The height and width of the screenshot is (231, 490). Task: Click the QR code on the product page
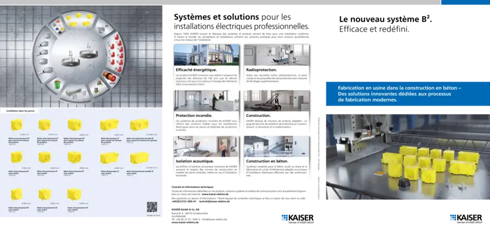point(152,207)
